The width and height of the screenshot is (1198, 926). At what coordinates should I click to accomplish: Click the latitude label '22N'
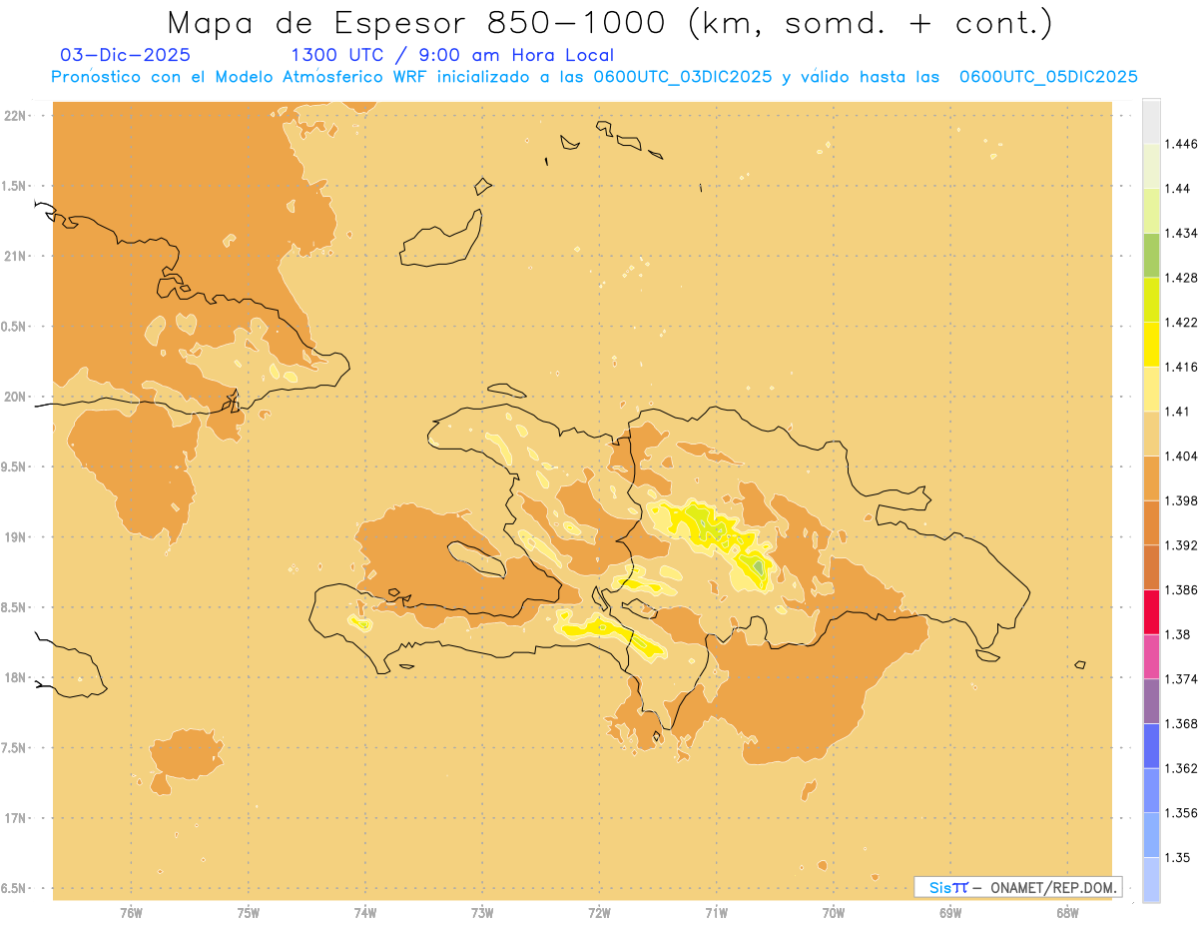pyautogui.click(x=15, y=115)
